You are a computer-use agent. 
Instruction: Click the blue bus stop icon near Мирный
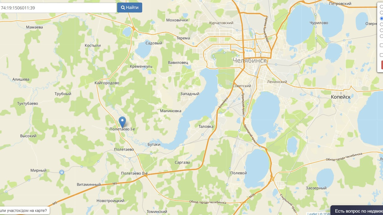pos(62,172)
